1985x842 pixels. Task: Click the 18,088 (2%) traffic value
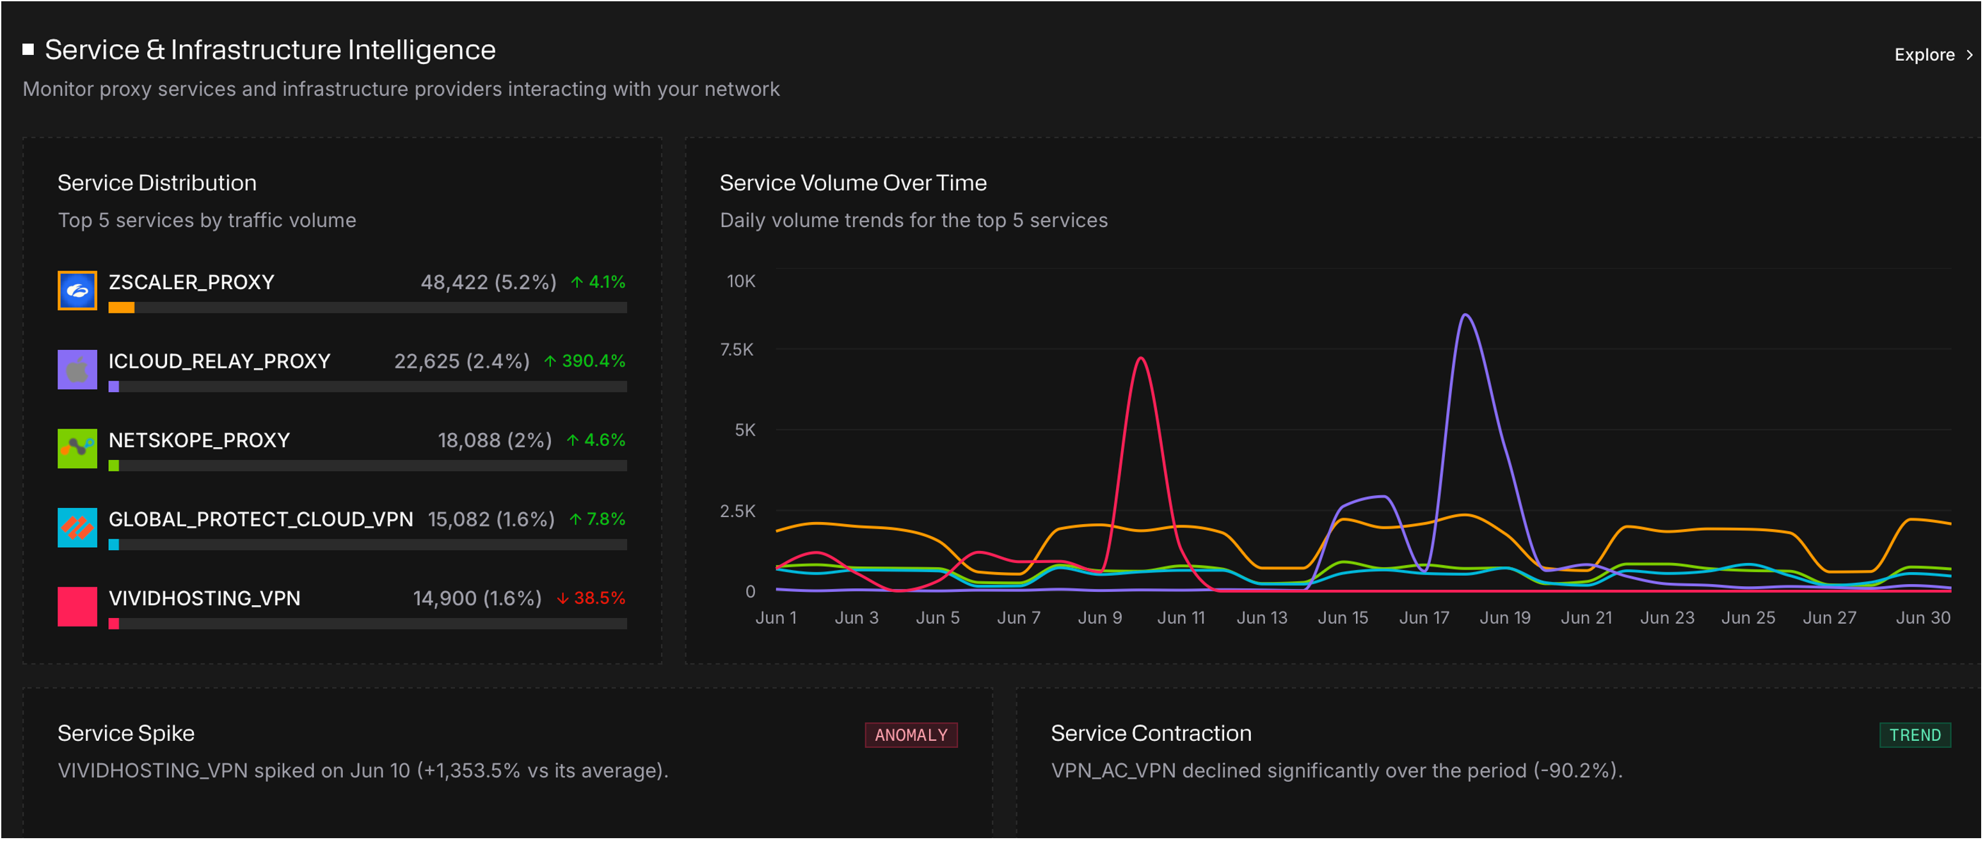tap(495, 441)
